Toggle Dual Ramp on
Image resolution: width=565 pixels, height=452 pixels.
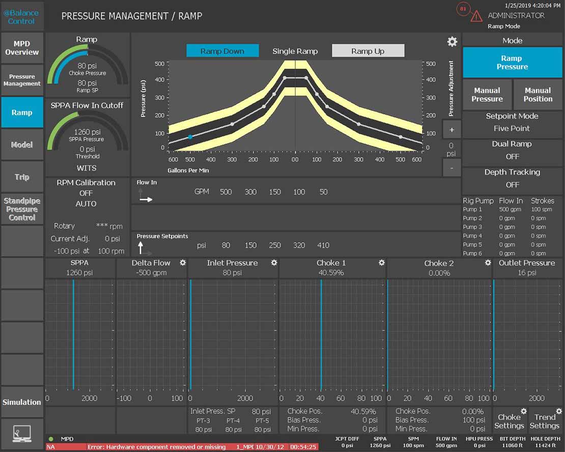tap(512, 150)
